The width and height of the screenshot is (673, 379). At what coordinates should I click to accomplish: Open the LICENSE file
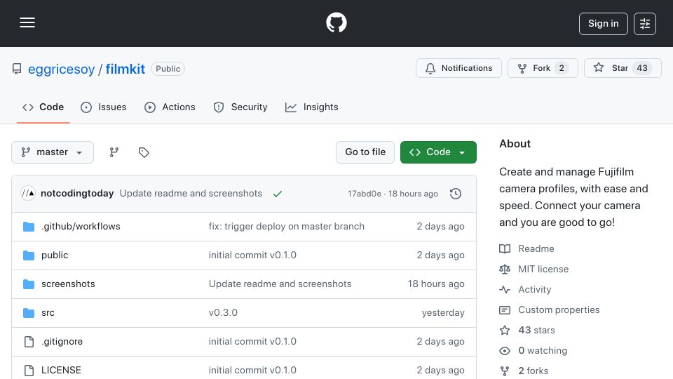(61, 371)
